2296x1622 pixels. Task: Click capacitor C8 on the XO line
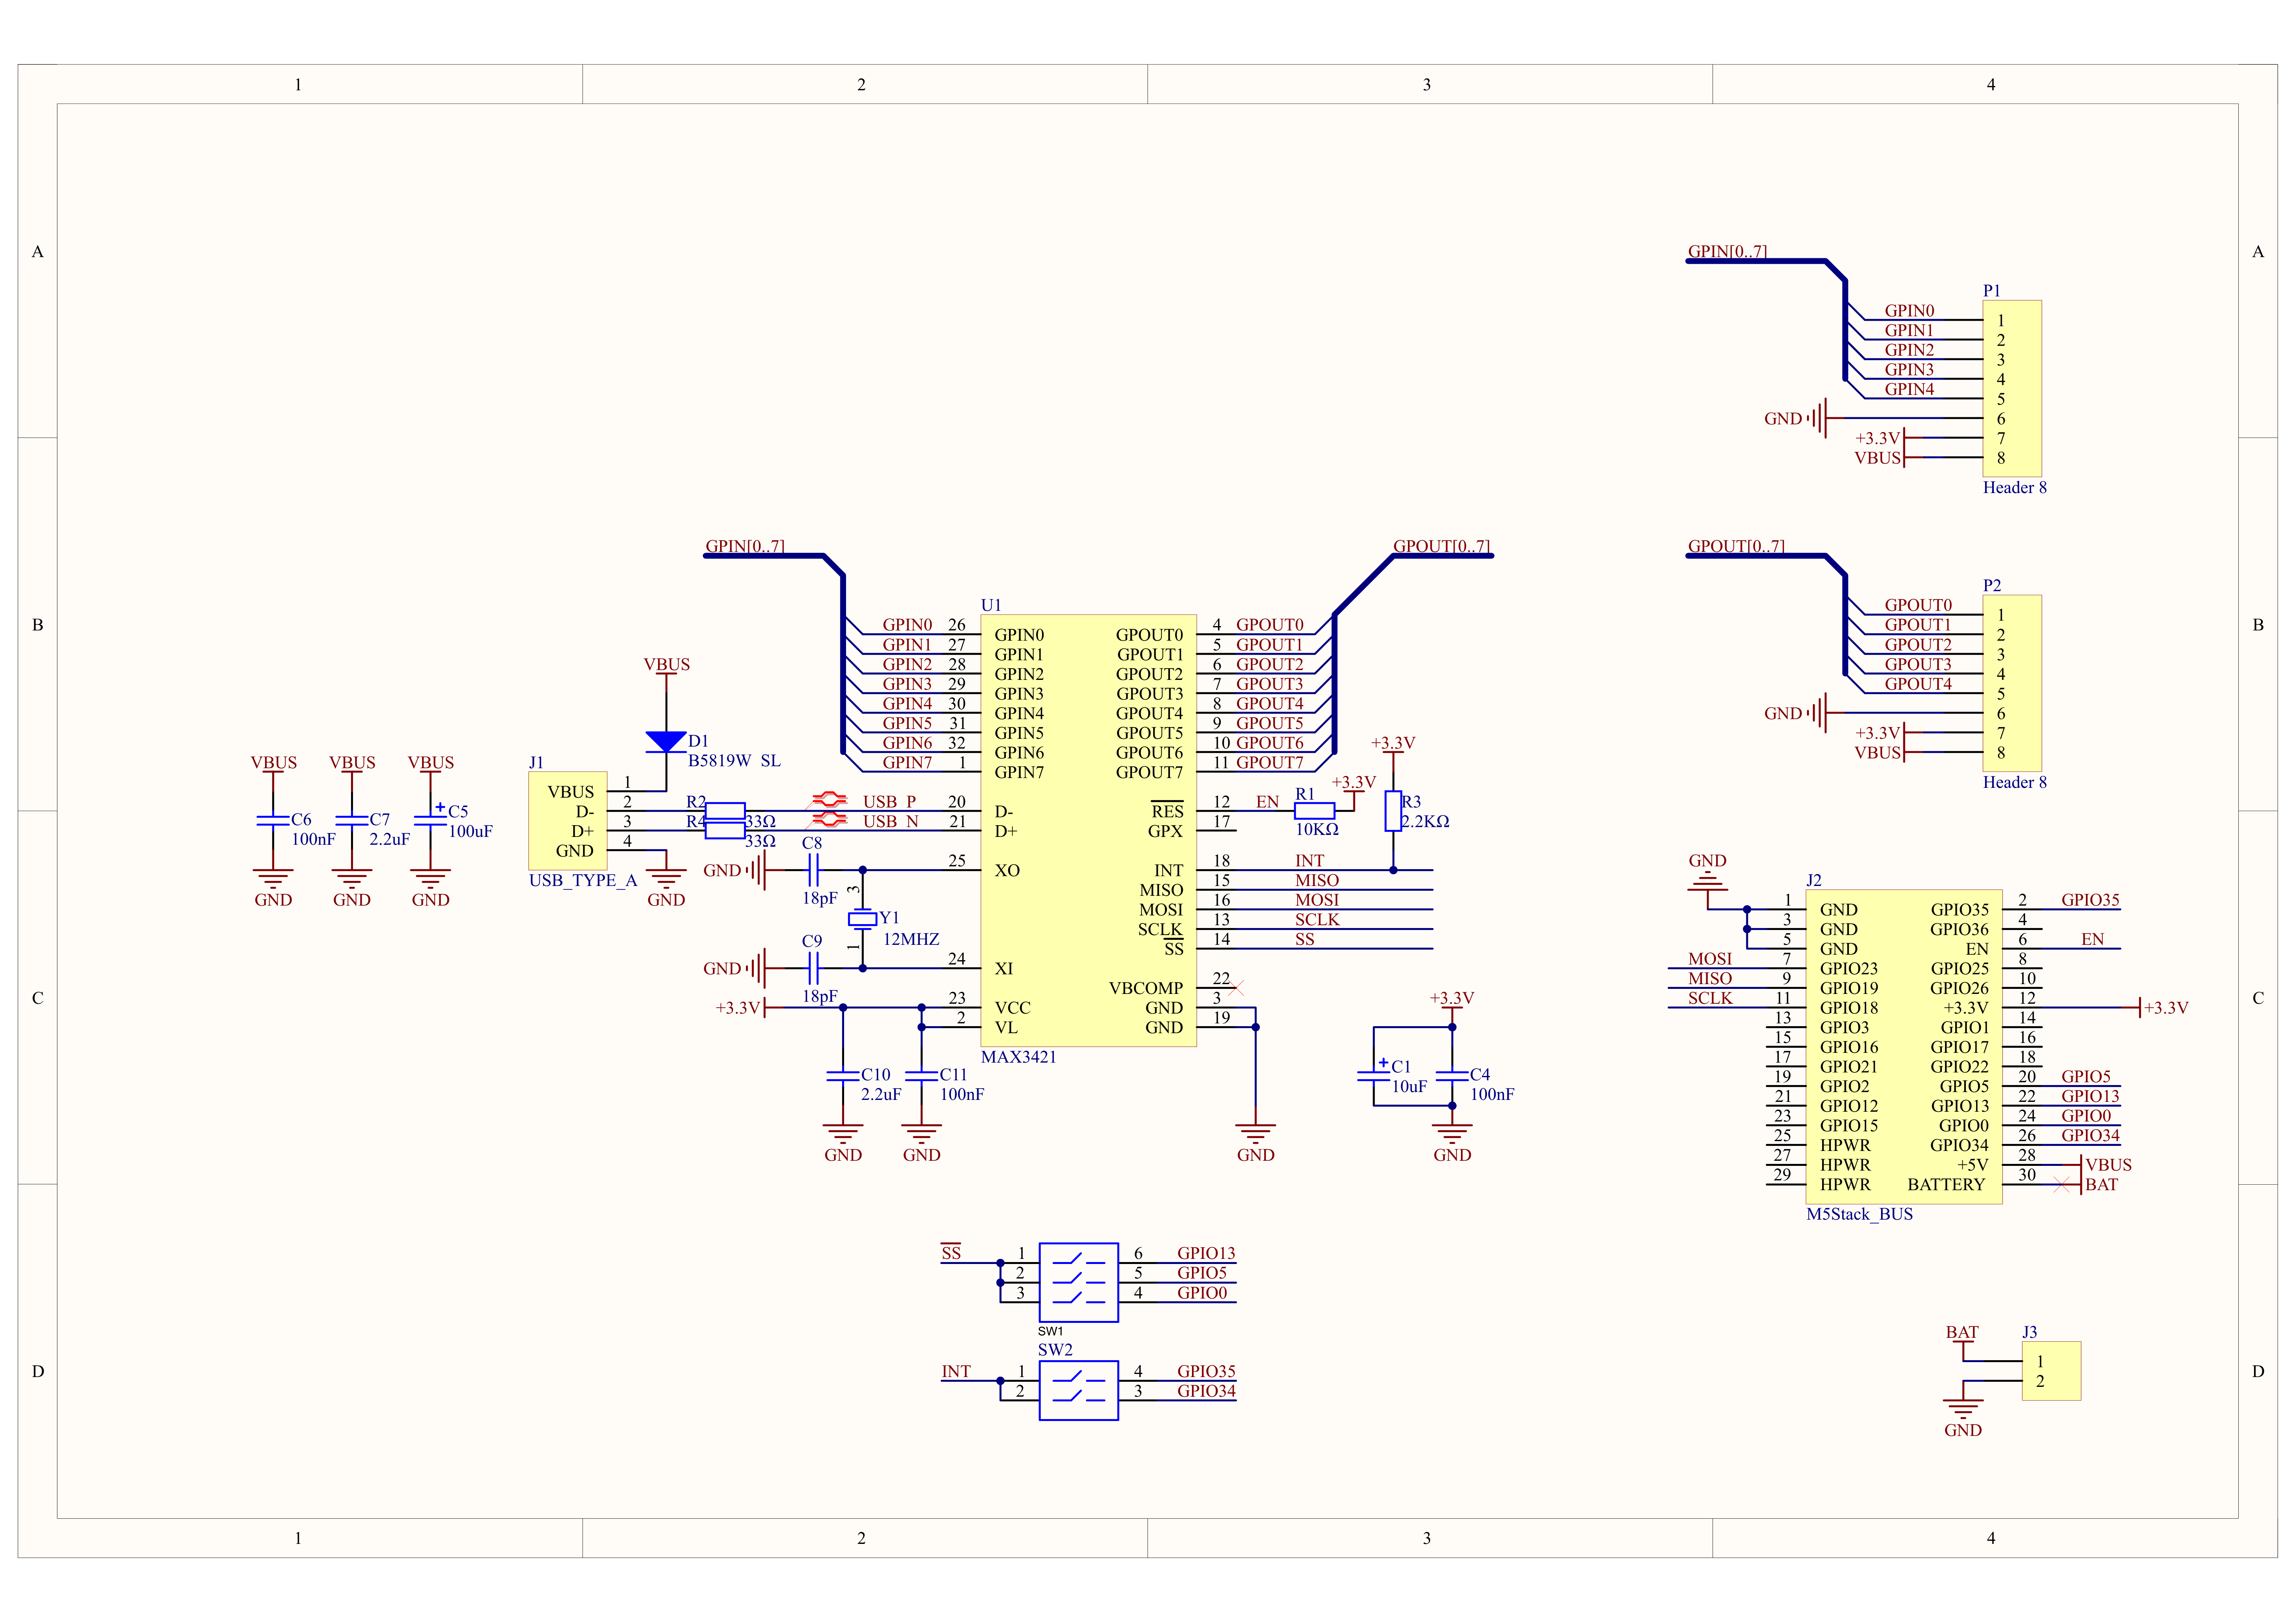[x=813, y=870]
